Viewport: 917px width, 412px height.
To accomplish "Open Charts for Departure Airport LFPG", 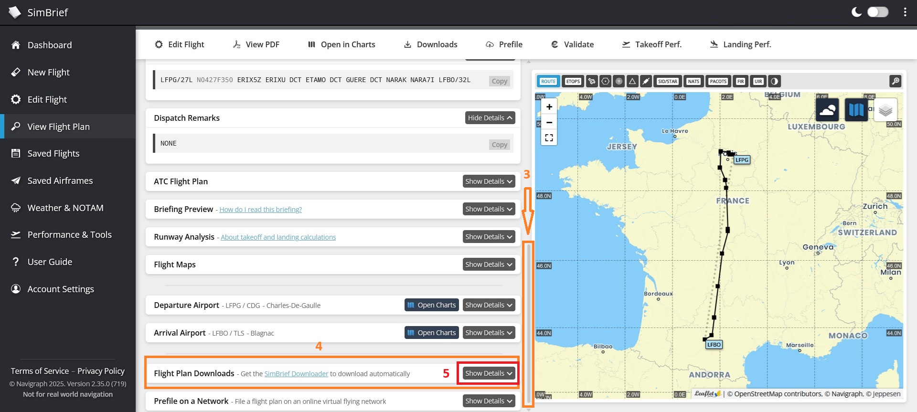I will [432, 305].
